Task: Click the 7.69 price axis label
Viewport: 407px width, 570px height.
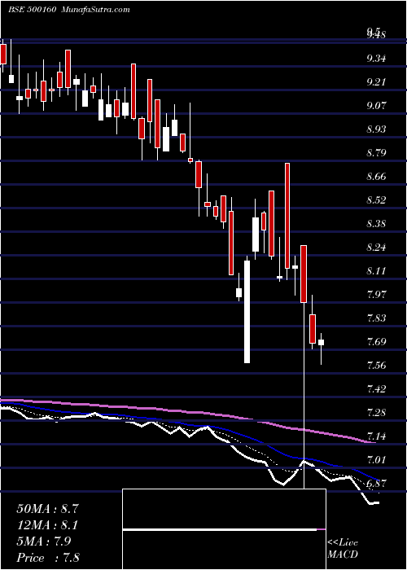Action: (x=376, y=342)
